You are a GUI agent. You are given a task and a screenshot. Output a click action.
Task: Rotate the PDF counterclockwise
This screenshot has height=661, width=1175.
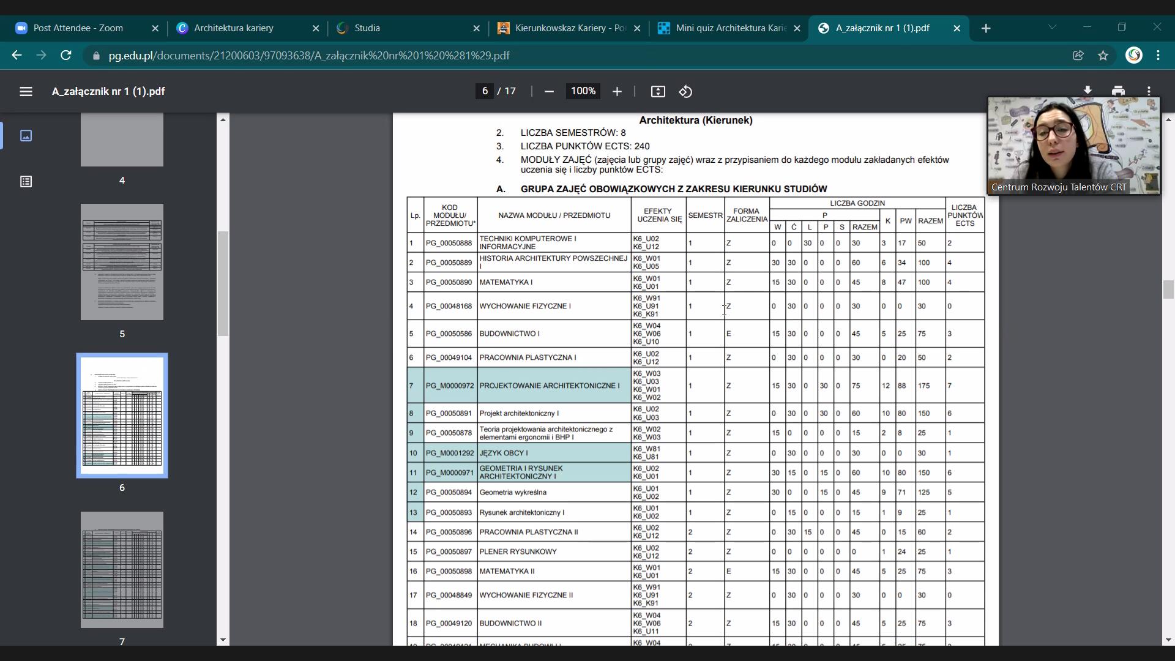pyautogui.click(x=685, y=91)
